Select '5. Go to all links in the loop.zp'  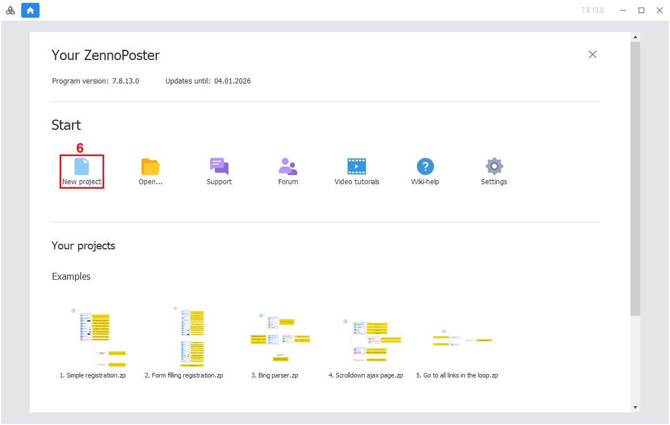pyautogui.click(x=457, y=375)
